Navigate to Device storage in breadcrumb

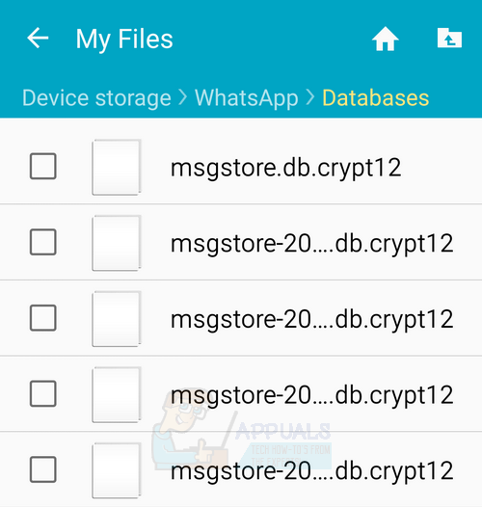tap(96, 98)
